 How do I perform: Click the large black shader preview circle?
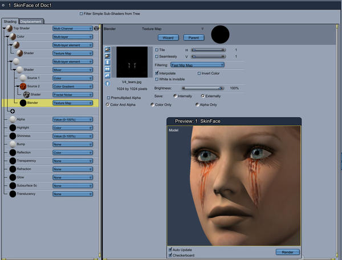[x=220, y=34]
